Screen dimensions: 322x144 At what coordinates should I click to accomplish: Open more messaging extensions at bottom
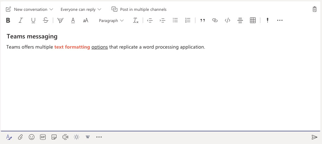99,137
